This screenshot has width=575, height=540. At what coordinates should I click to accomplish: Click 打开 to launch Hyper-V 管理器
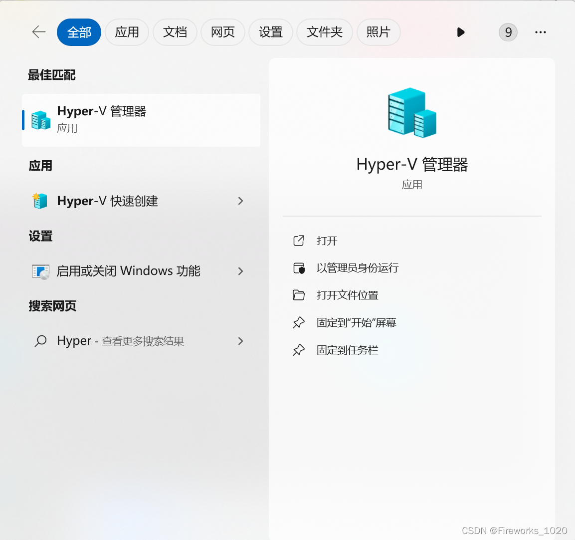tap(327, 241)
